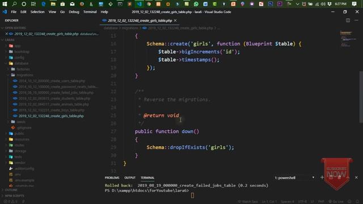The image size is (363, 204).
Task: Open the Edit menu
Action: [x=23, y=12]
